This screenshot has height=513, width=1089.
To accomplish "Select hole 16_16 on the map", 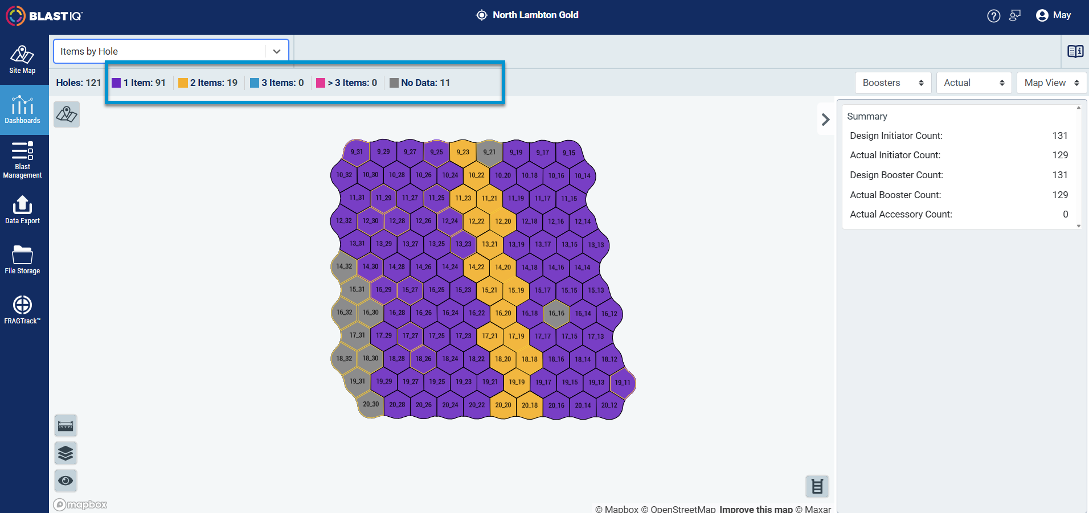I will pos(556,313).
